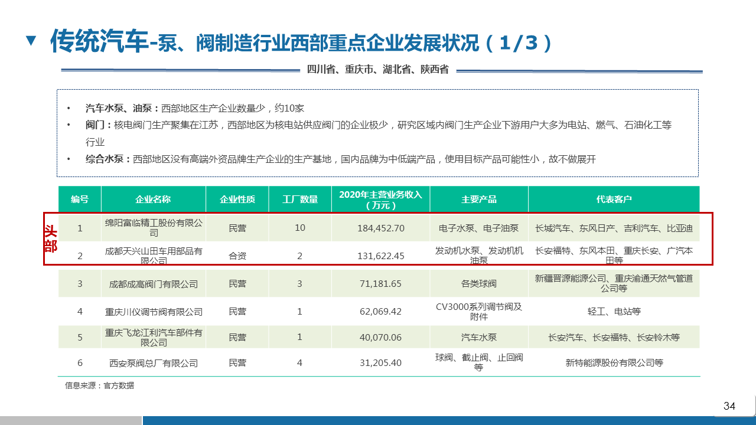Click the 2020年主营业务收入 column header
The width and height of the screenshot is (756, 425).
pos(380,199)
